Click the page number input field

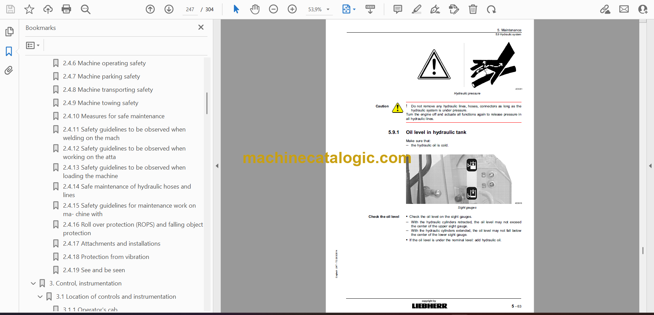pos(190,10)
